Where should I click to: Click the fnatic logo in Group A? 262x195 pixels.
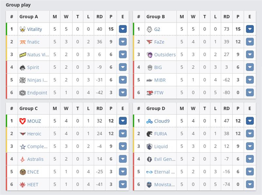click(x=23, y=42)
